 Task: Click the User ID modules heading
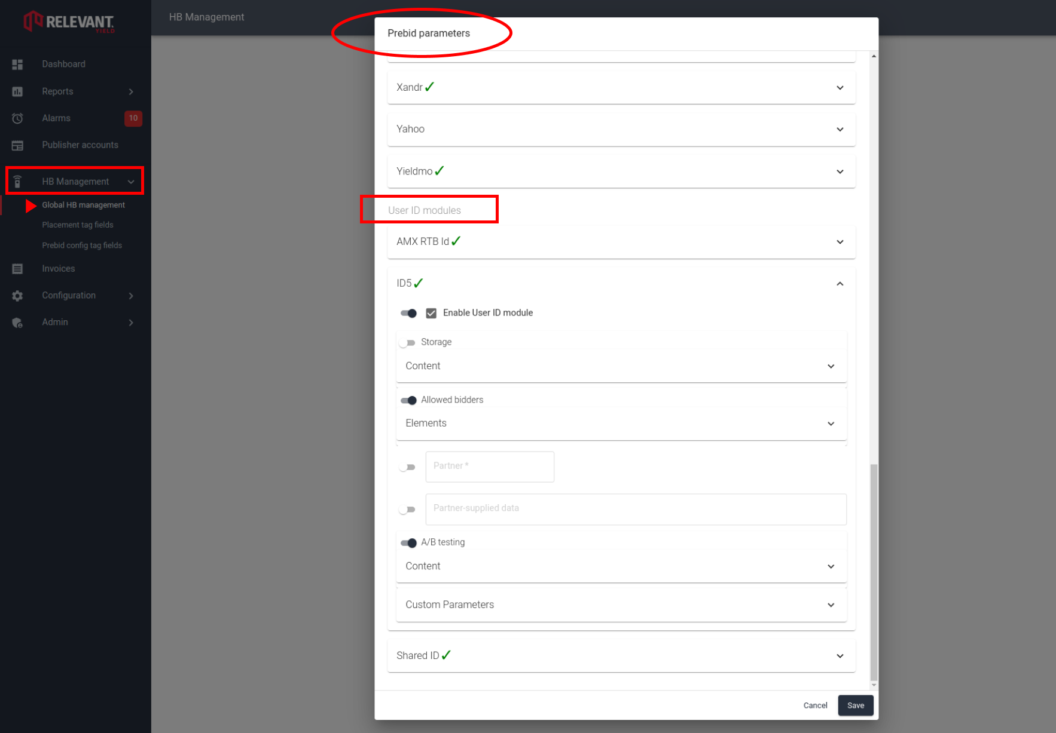point(425,210)
